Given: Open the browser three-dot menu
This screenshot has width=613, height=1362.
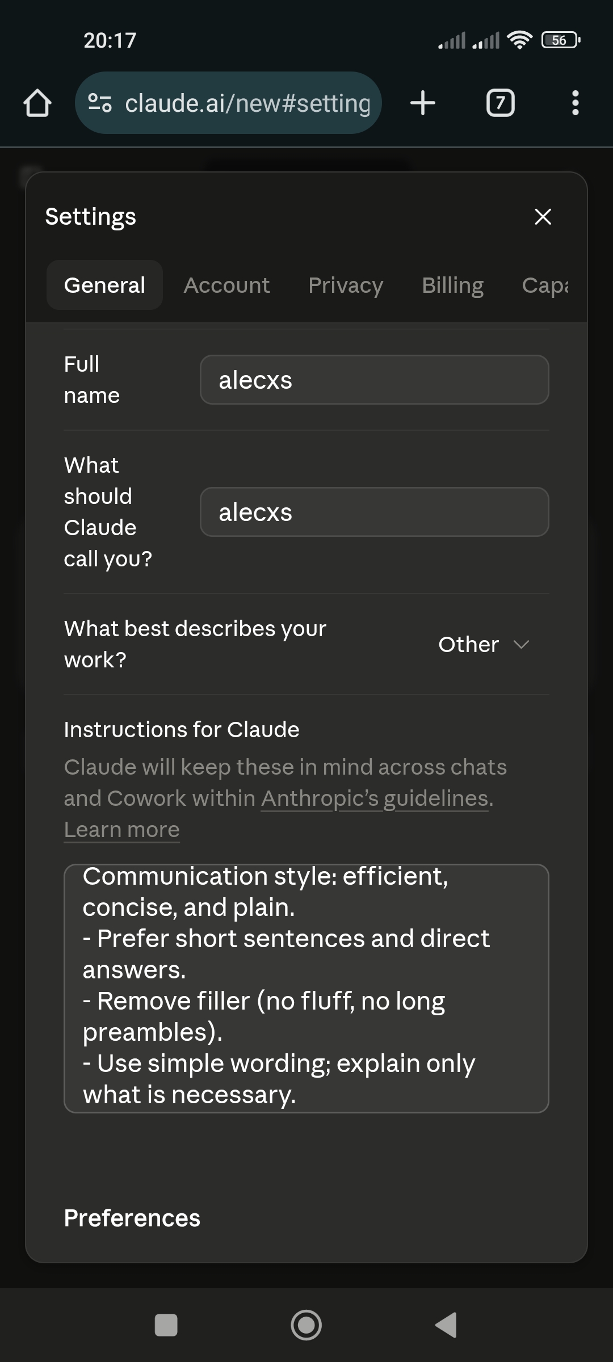Looking at the screenshot, I should click(x=576, y=103).
